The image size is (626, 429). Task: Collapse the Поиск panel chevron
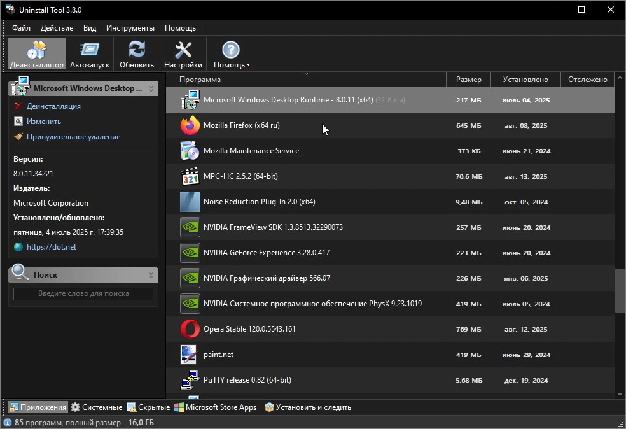[x=151, y=275]
